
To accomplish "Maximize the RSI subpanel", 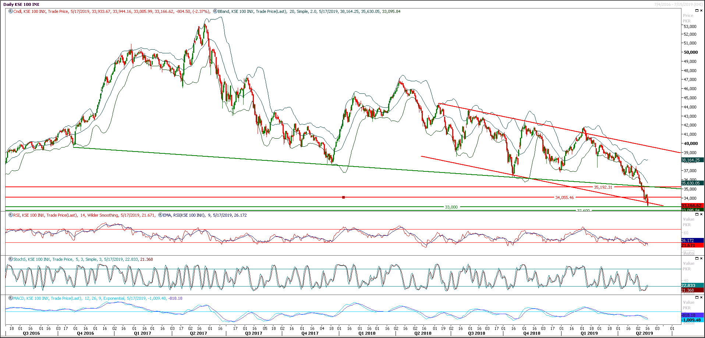I will (697, 214).
